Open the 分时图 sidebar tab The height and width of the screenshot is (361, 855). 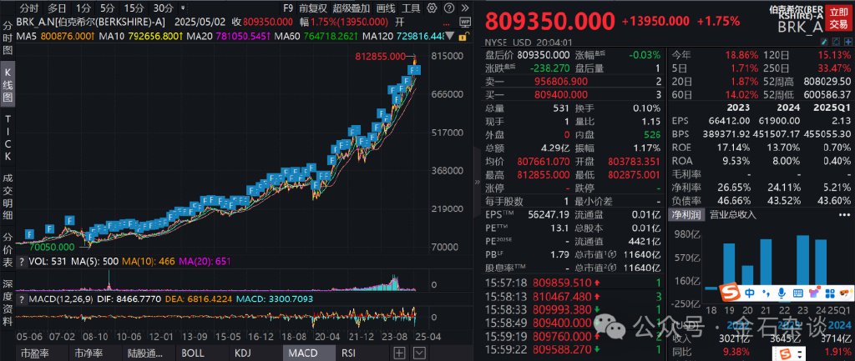pyautogui.click(x=8, y=38)
